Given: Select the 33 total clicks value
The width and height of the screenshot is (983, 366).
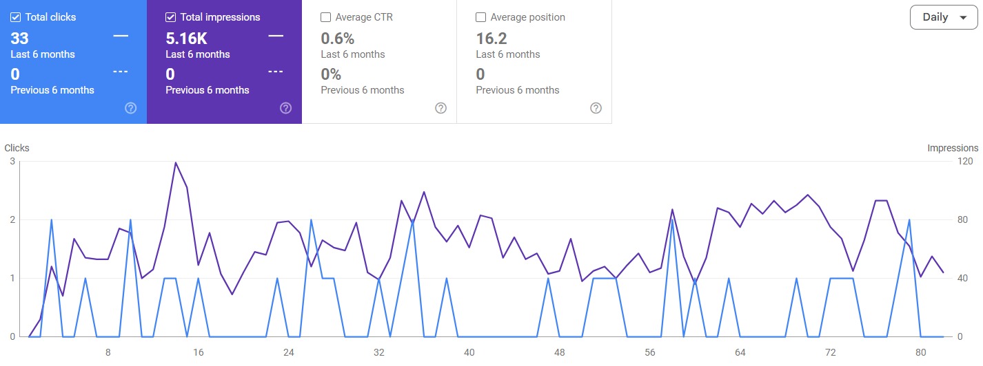Looking at the screenshot, I should (x=20, y=39).
